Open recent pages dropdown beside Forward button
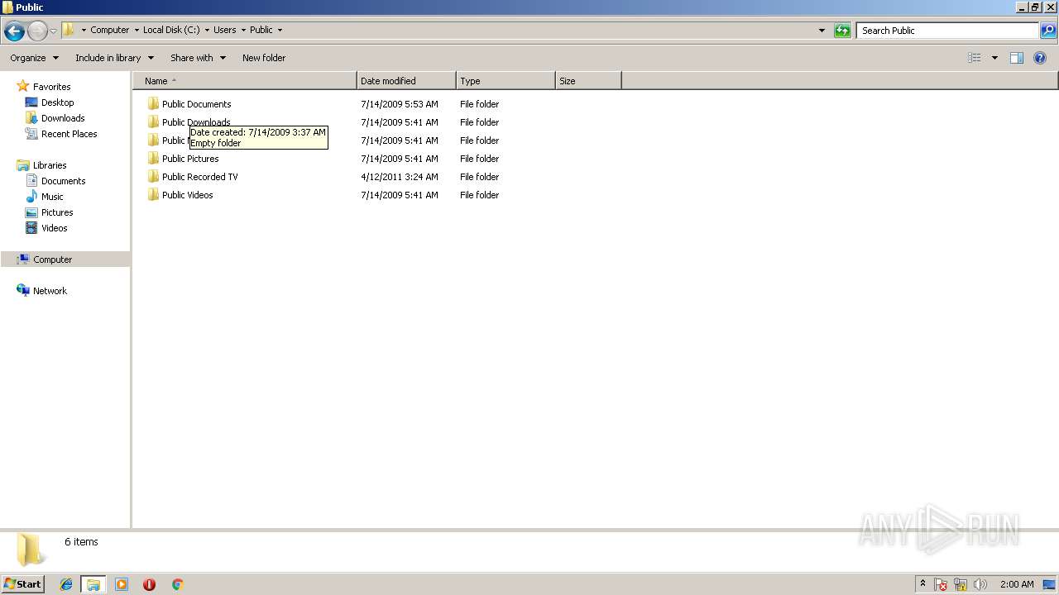Image resolution: width=1059 pixels, height=595 pixels. pyautogui.click(x=53, y=31)
